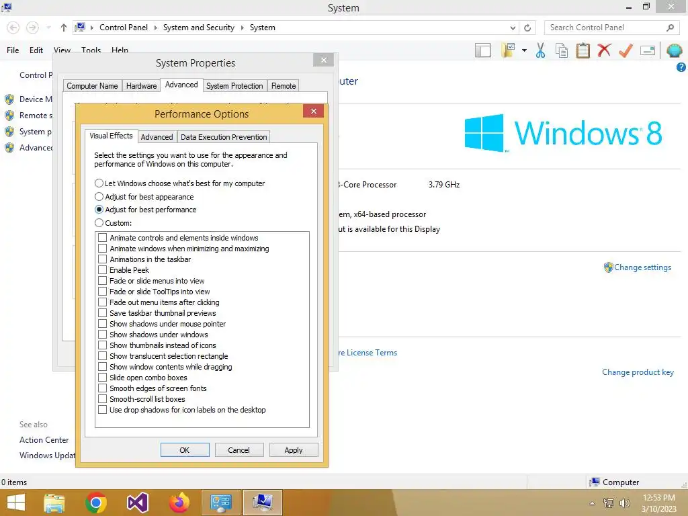Open recent locations arrow beside Forward button
Screen dimensions: 688x516
tap(48, 28)
